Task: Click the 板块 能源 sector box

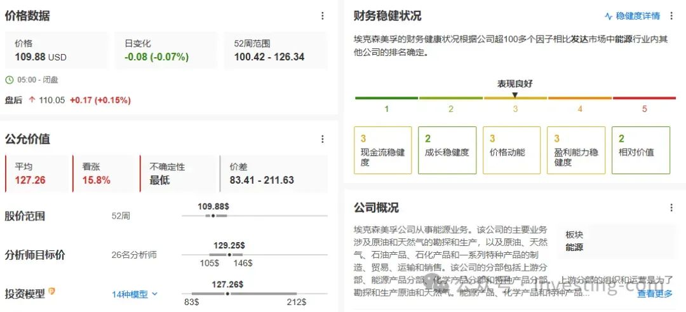Action: (617, 241)
